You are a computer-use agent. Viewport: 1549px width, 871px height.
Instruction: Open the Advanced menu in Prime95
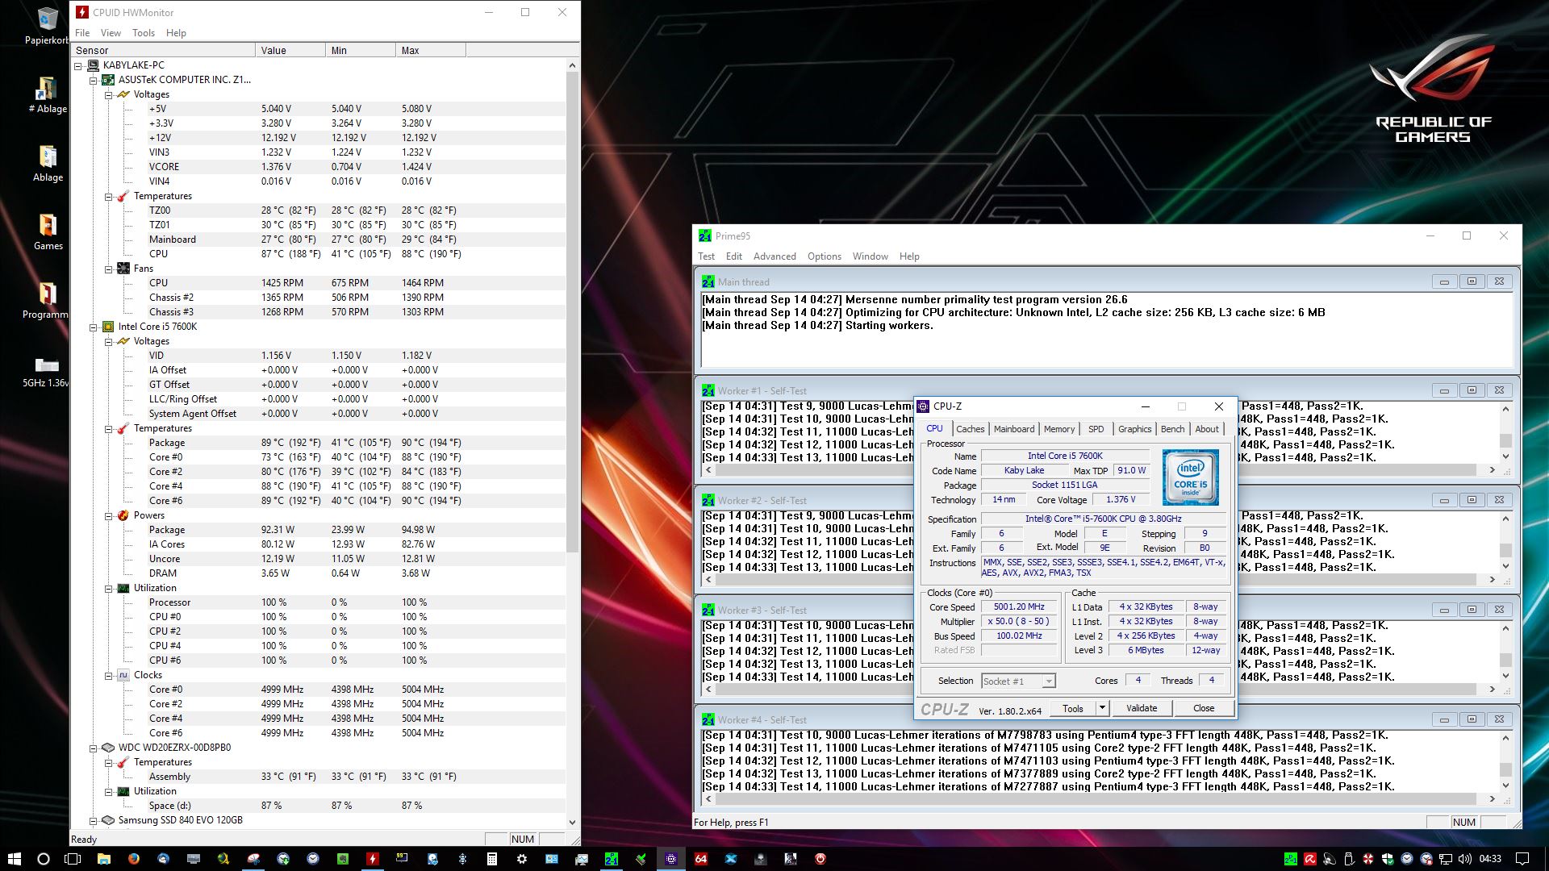click(774, 256)
